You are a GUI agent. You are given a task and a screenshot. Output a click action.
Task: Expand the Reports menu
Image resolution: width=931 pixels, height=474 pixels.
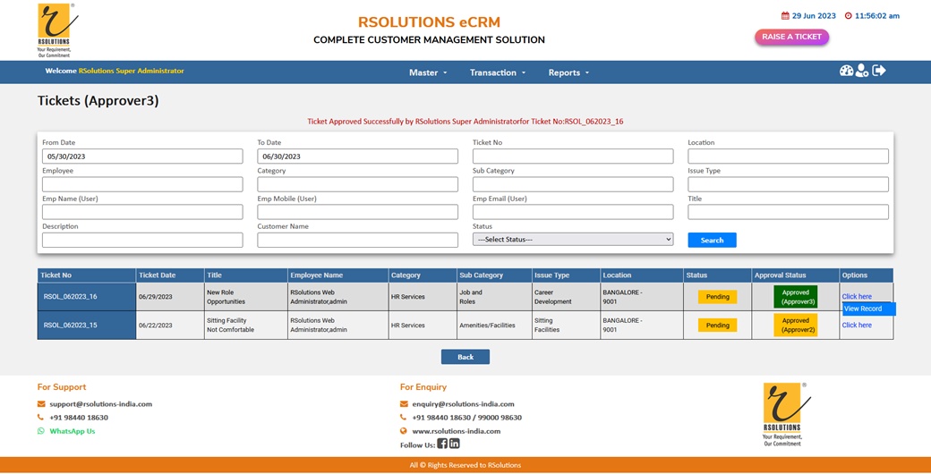[568, 72]
